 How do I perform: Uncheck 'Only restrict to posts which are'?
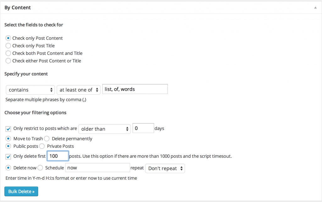(8, 129)
